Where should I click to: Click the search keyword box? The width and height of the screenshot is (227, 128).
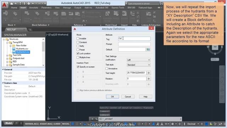point(143,4)
